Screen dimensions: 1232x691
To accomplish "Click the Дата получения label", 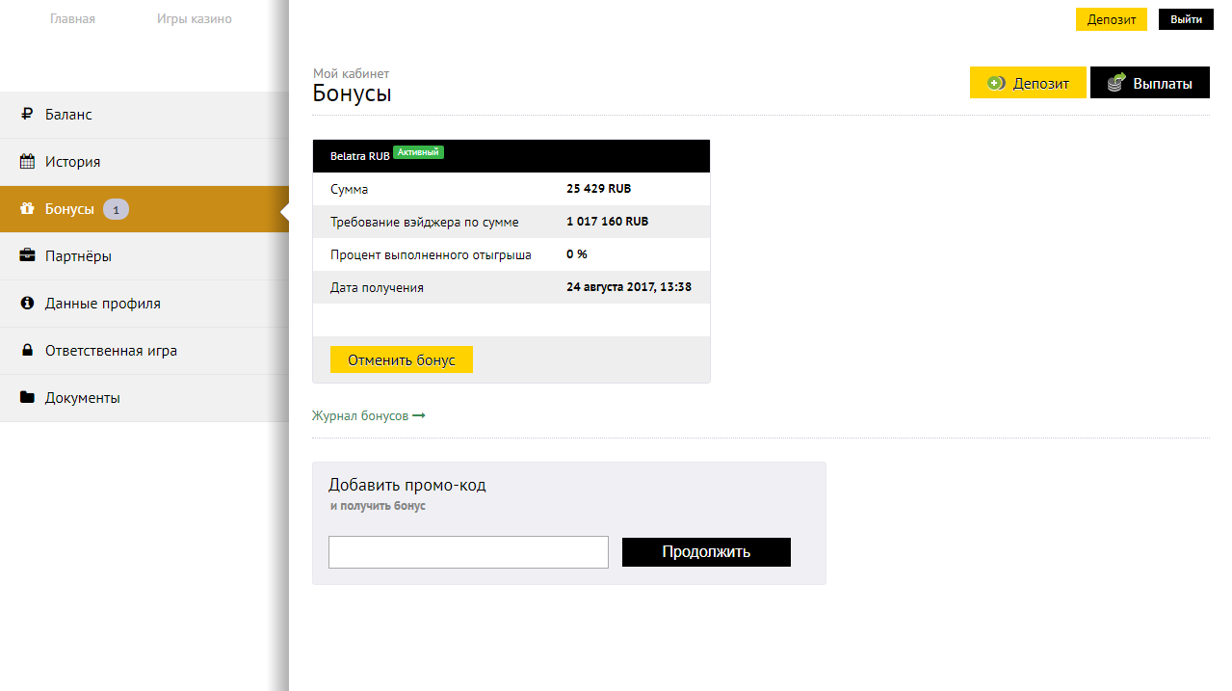I will click(x=377, y=288).
